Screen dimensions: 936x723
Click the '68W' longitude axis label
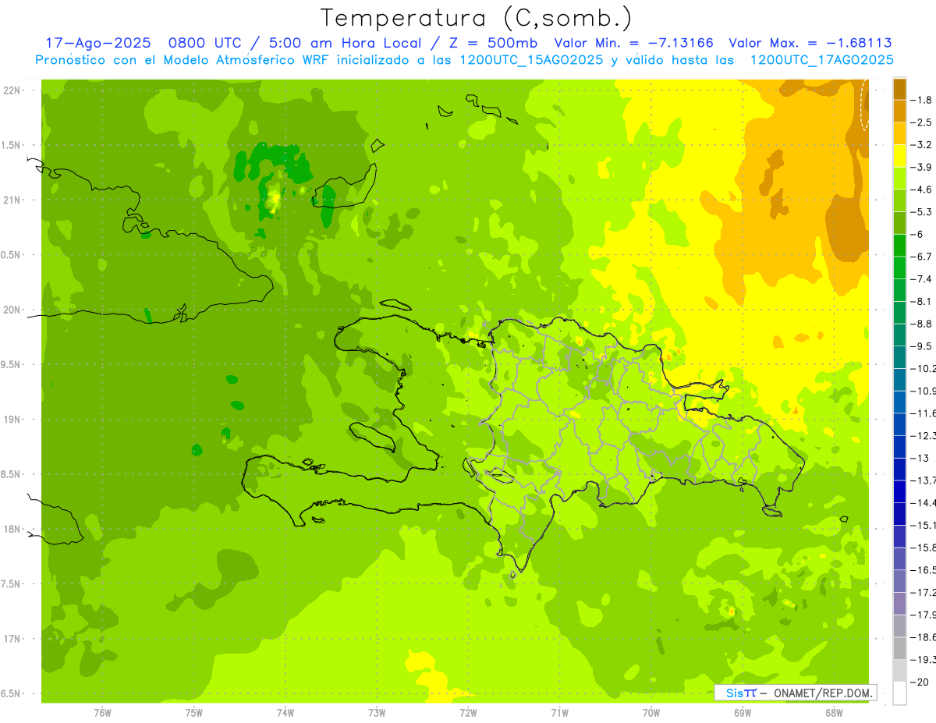(x=834, y=712)
